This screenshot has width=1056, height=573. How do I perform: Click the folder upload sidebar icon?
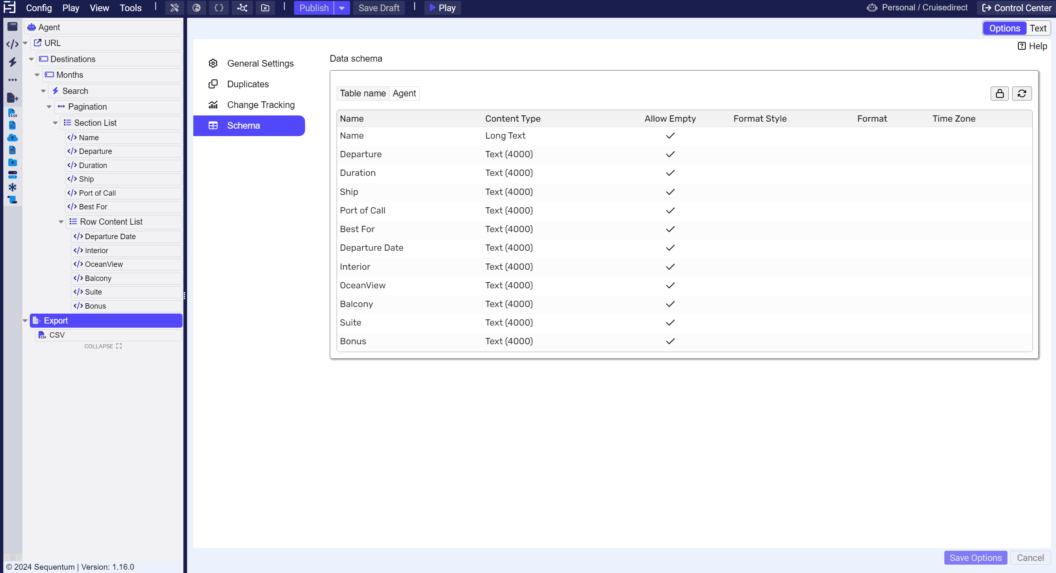tap(12, 162)
